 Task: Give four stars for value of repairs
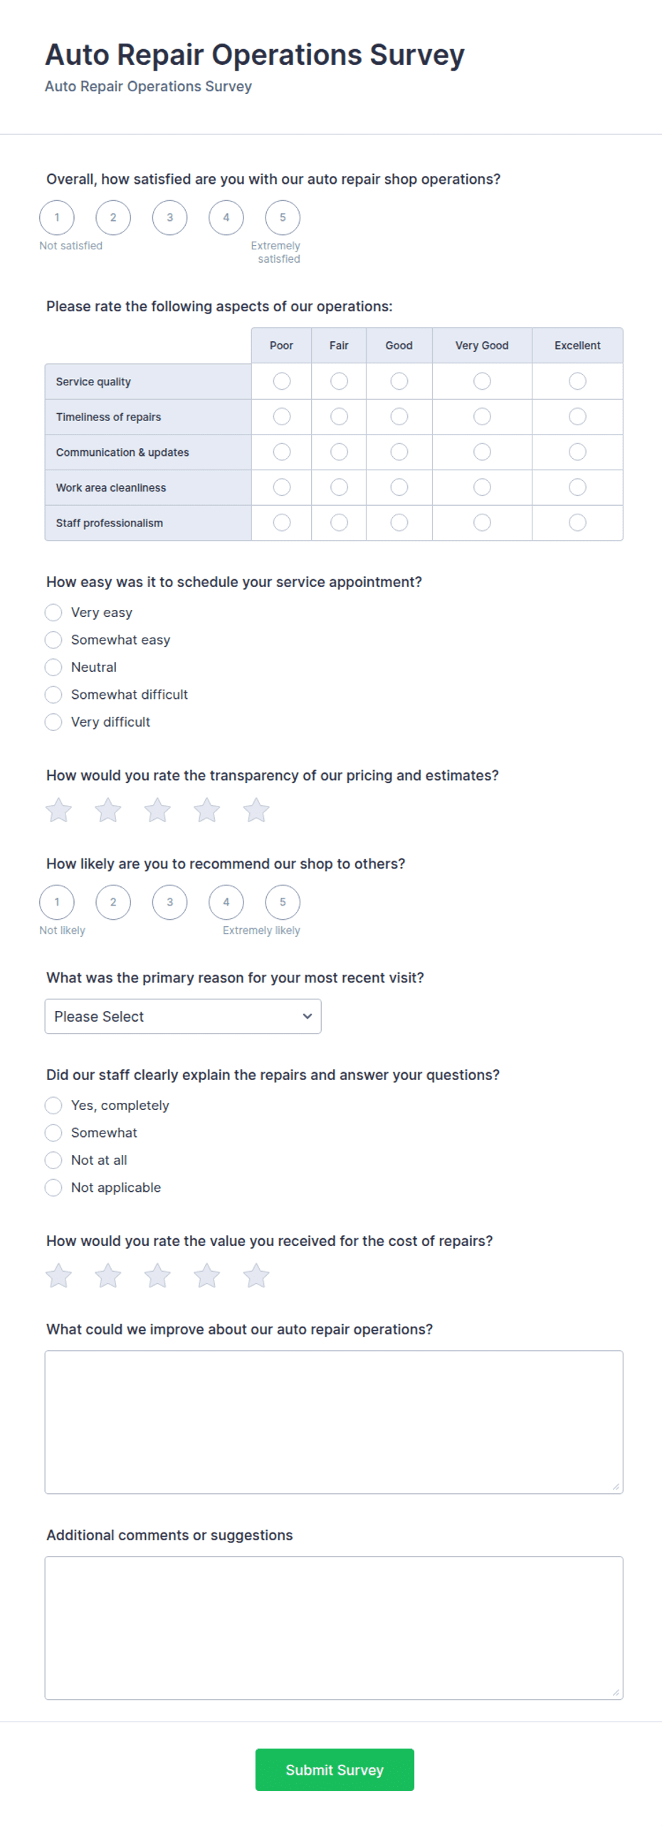point(206,1275)
